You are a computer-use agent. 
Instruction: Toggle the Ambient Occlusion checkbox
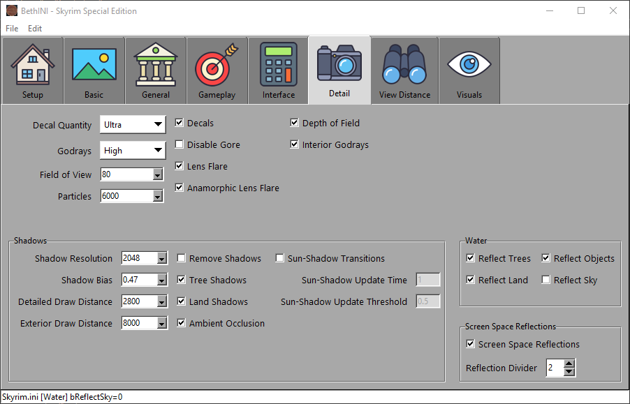181,323
